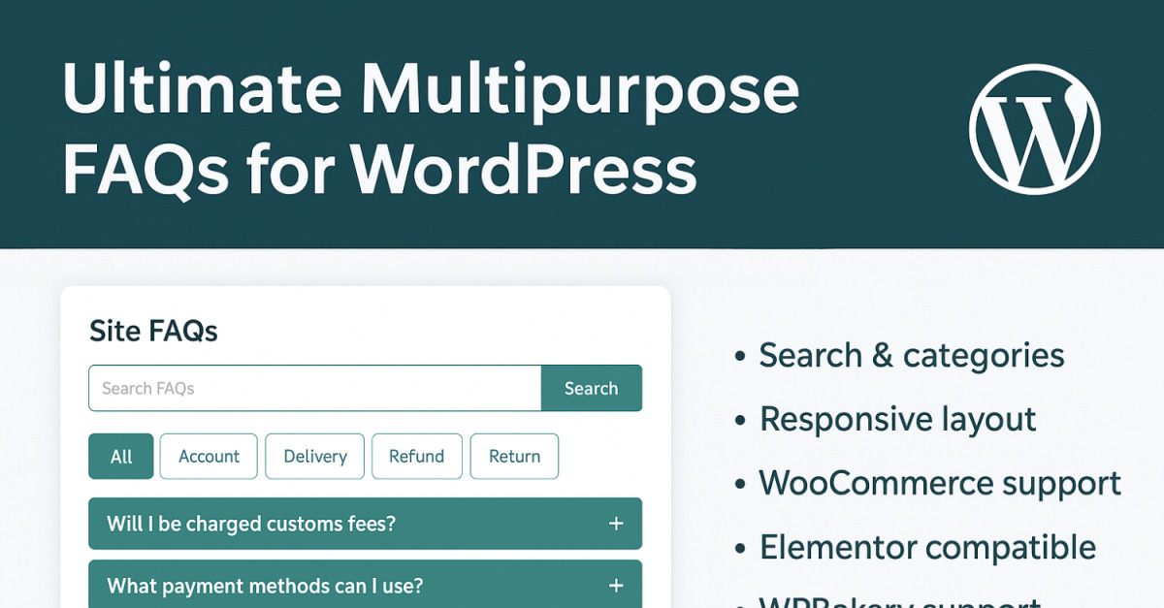Click the plus icon on payment methods question

tap(615, 586)
